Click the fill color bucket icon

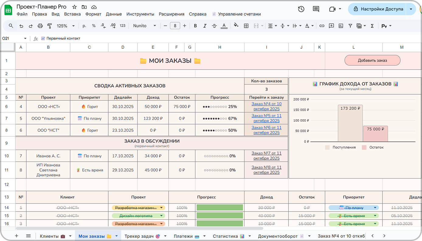pos(236,26)
